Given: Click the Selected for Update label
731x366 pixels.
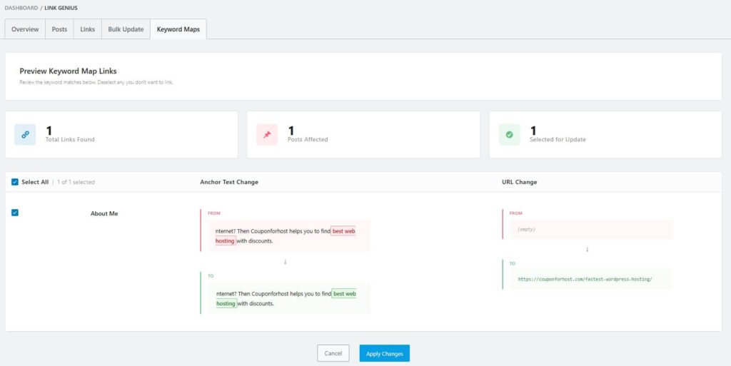Looking at the screenshot, I should (x=558, y=139).
